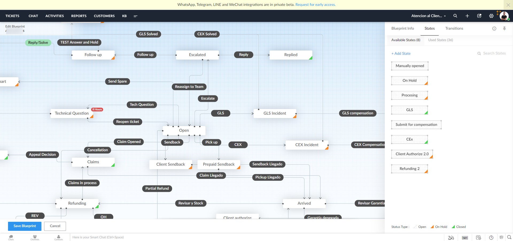
Task: Click Request for early access link
Action: pos(316,5)
